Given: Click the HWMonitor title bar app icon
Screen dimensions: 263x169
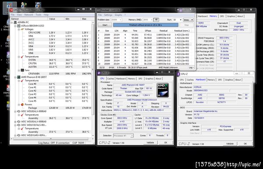Looking at the screenshot, I should coord(11,10).
